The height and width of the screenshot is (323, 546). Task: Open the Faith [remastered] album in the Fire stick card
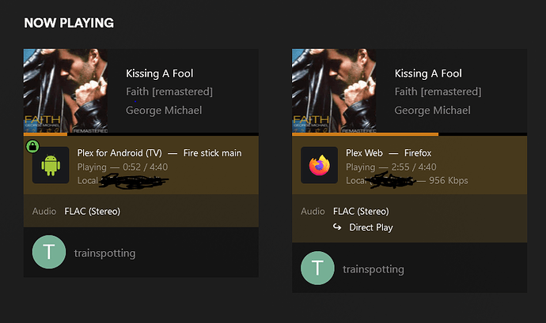click(169, 92)
